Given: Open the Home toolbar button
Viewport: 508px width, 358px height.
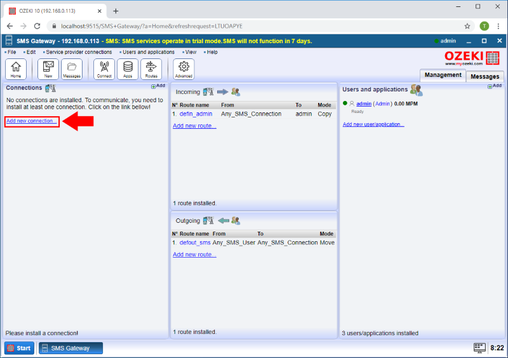Looking at the screenshot, I should [15, 69].
